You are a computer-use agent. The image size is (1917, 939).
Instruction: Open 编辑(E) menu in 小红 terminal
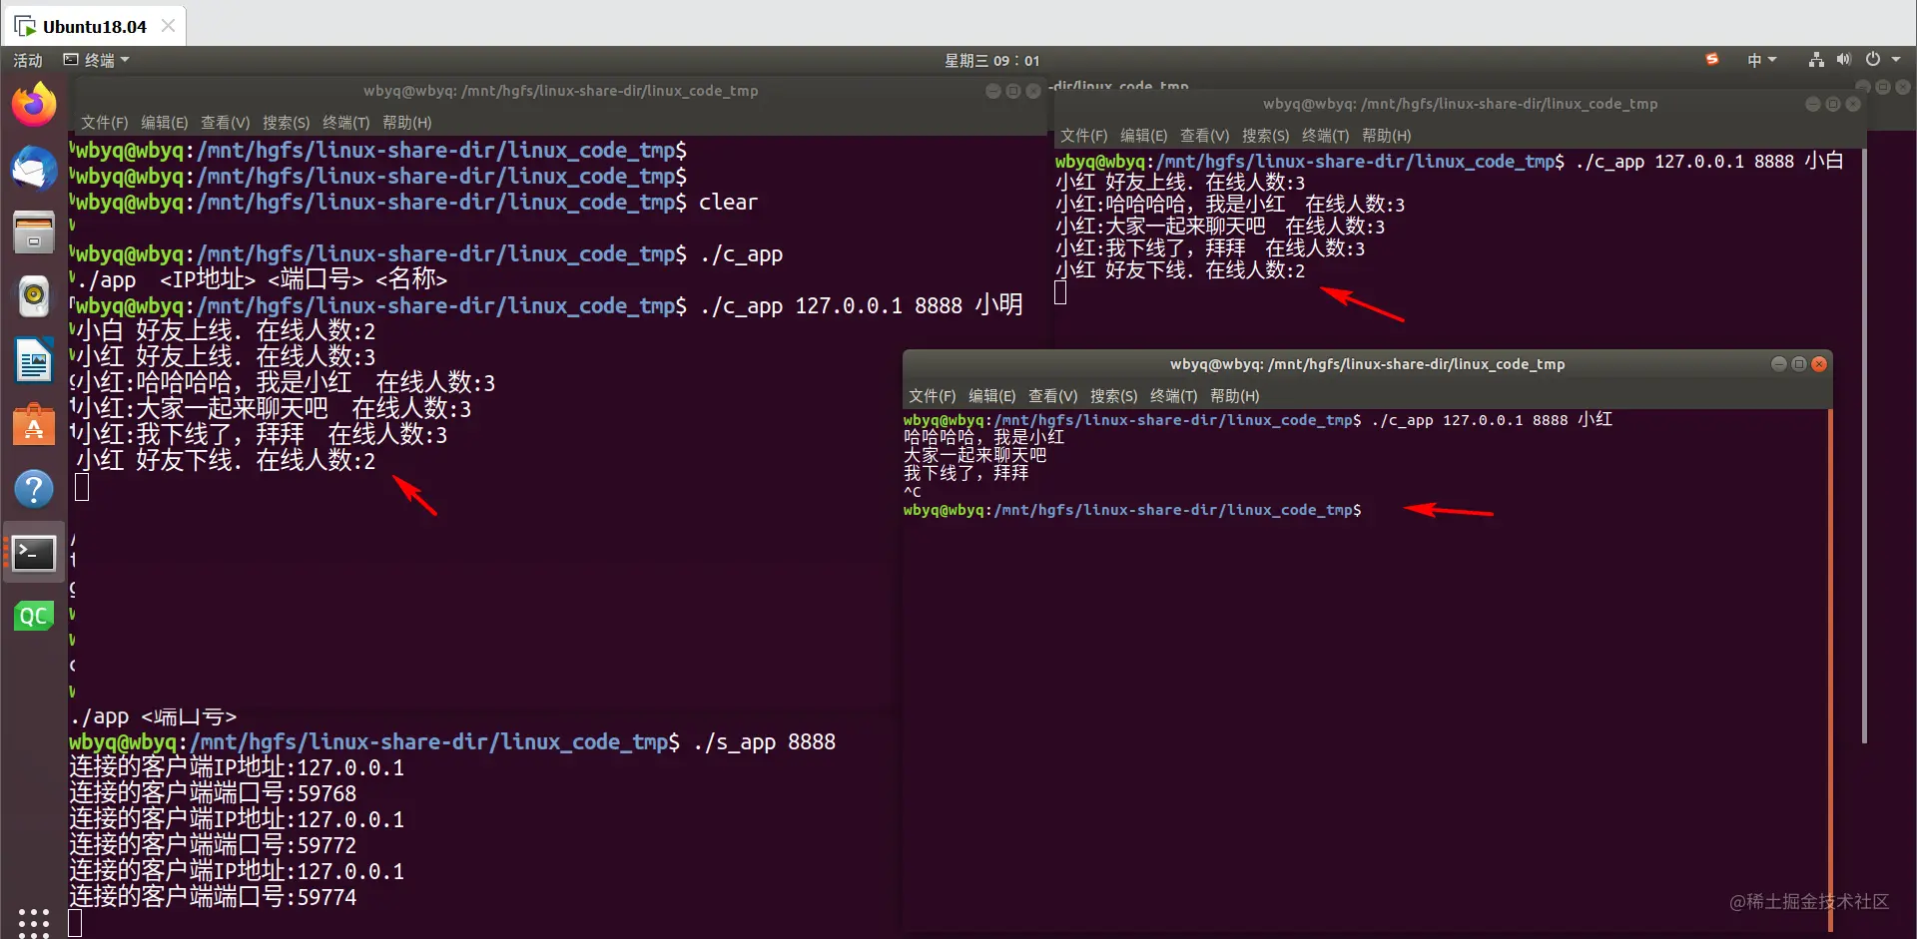(x=991, y=395)
